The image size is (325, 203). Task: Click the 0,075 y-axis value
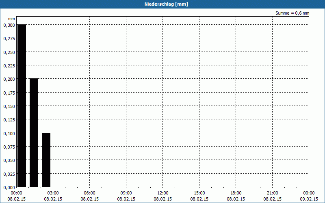[x=9, y=147]
